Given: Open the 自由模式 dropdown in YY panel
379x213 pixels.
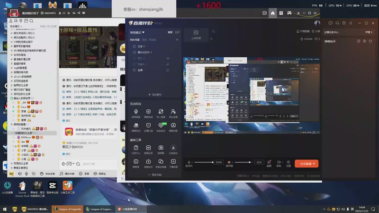Looking at the screenshot, I should pos(16,27).
